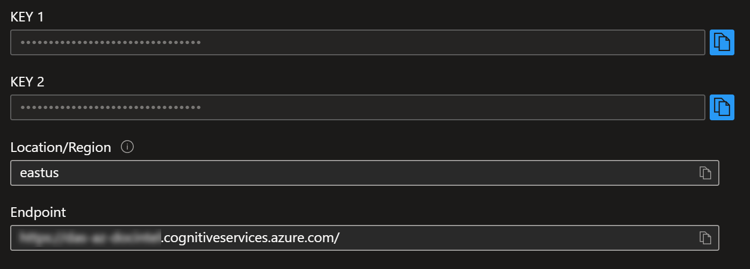Click the Endpoint label text

38,212
